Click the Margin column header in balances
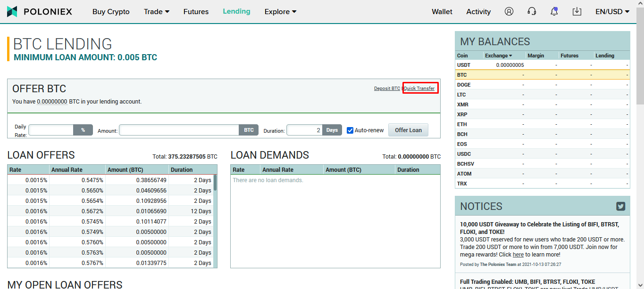Image resolution: width=644 pixels, height=289 pixels. click(x=535, y=56)
